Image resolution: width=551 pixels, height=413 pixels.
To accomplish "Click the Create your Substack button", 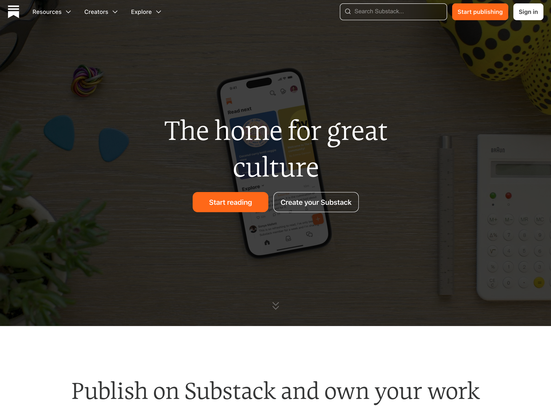I will 316,202.
